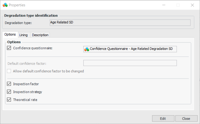
Task: Click into the Default confidence factor field
Action: click(130, 63)
